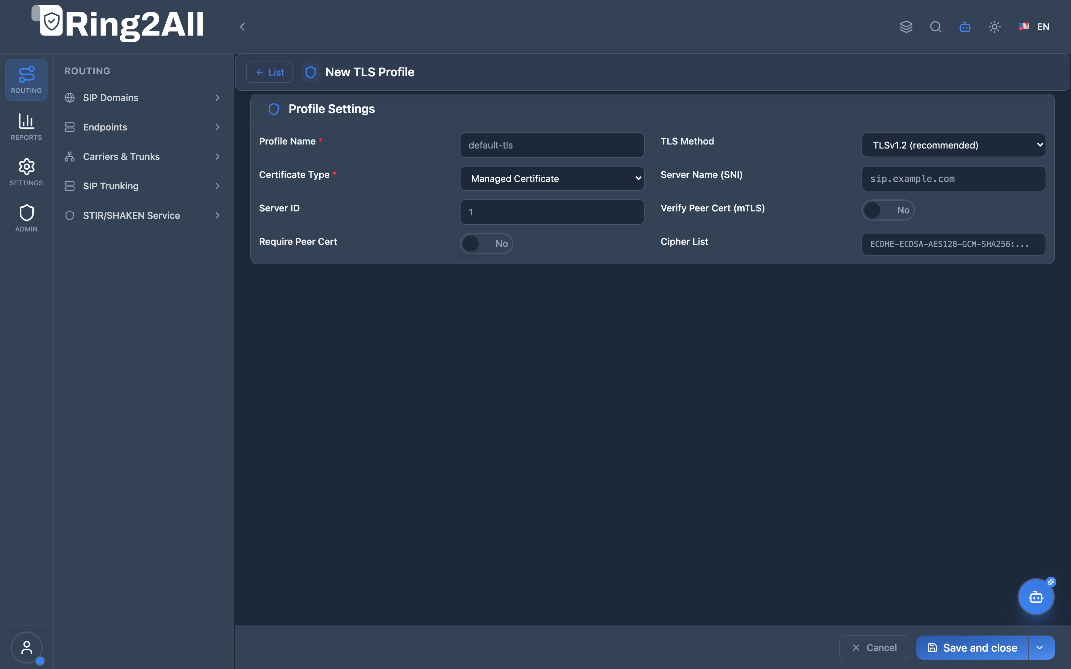Click shield icon beside New TLS Profile
1071x669 pixels.
tap(310, 72)
